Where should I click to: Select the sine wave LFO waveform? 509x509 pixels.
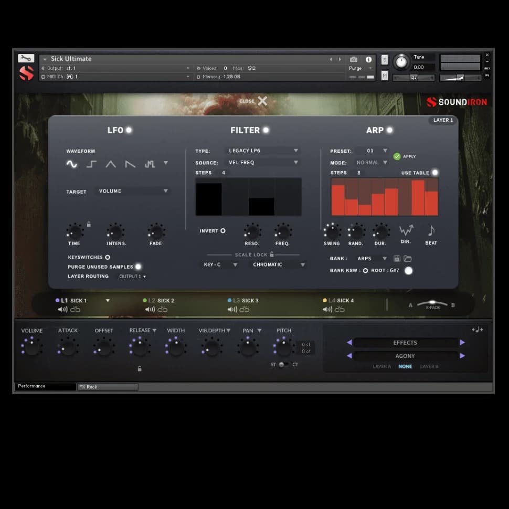tap(72, 164)
